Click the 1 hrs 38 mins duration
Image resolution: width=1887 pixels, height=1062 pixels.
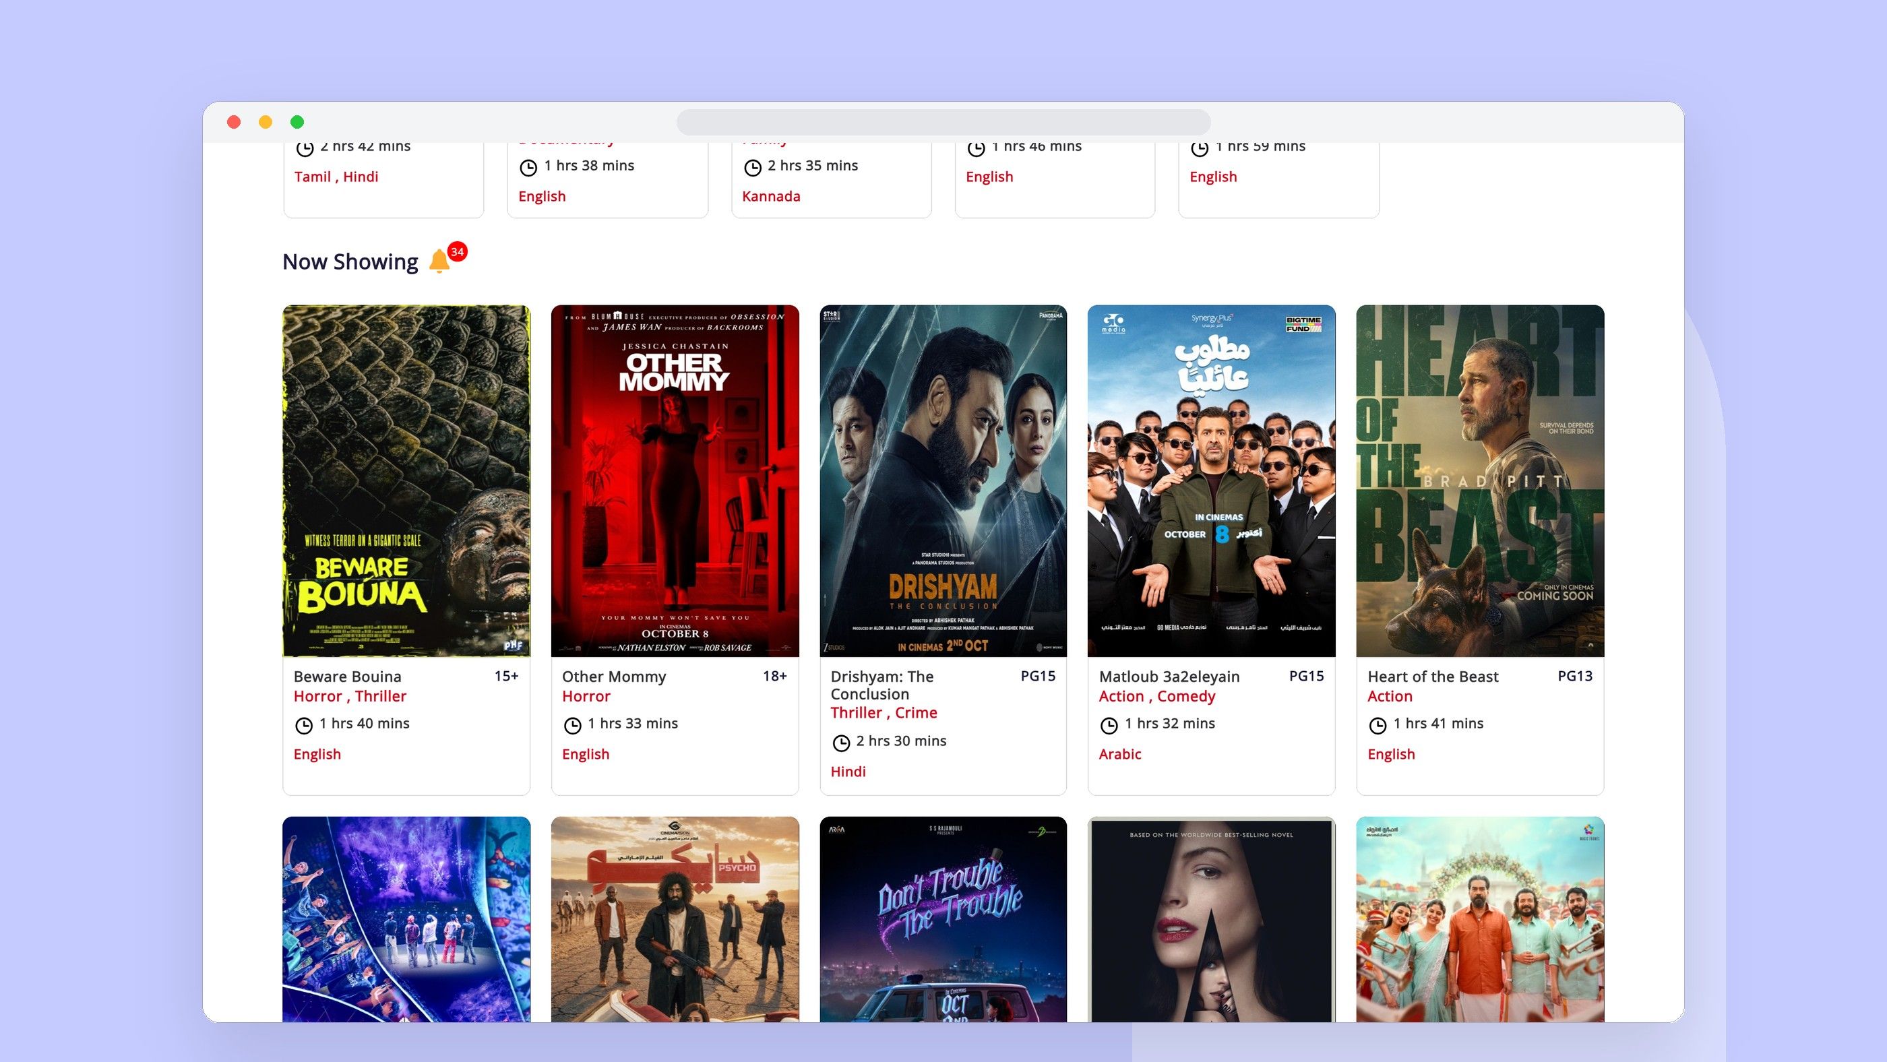[589, 166]
